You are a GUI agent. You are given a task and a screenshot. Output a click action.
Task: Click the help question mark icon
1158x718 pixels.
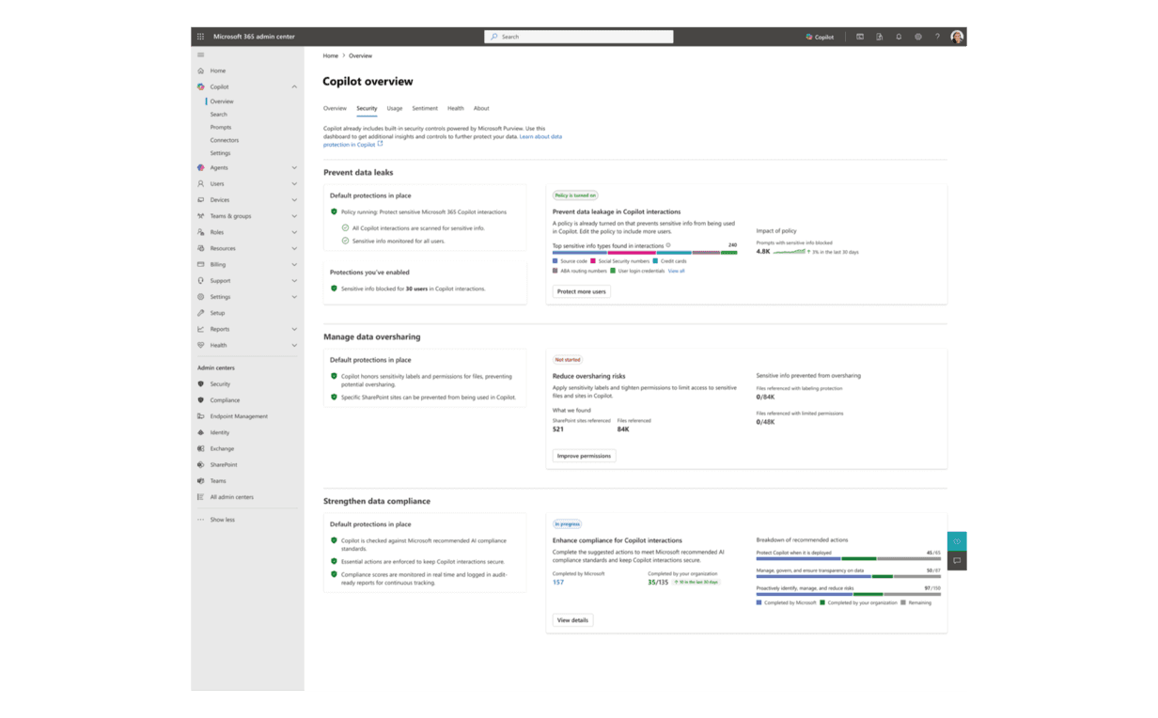tap(937, 37)
